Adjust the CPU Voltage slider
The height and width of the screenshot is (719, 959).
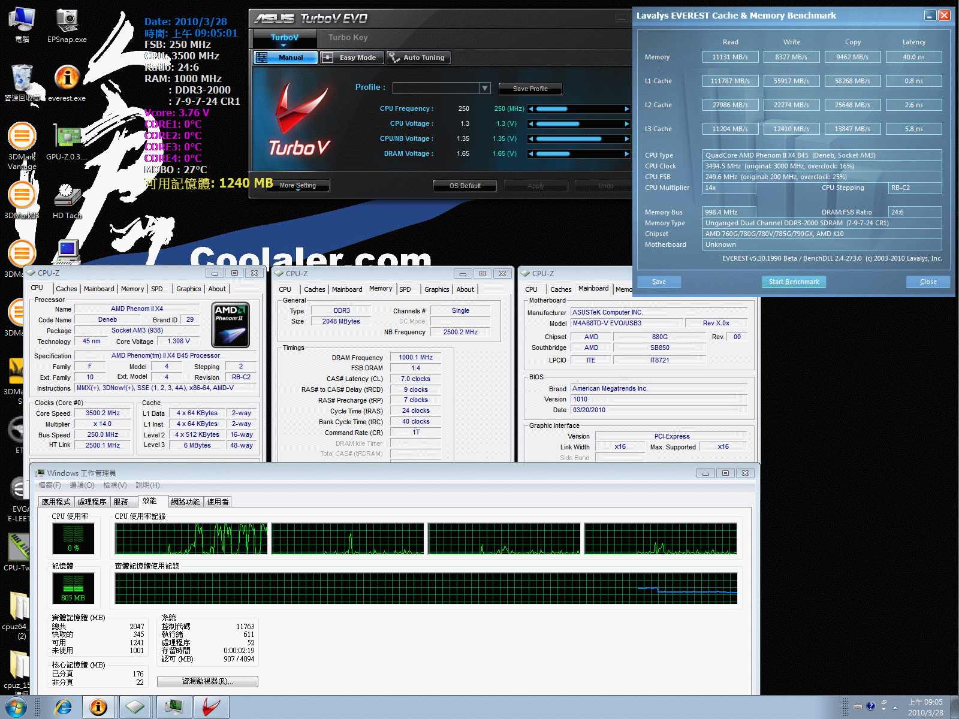click(579, 124)
